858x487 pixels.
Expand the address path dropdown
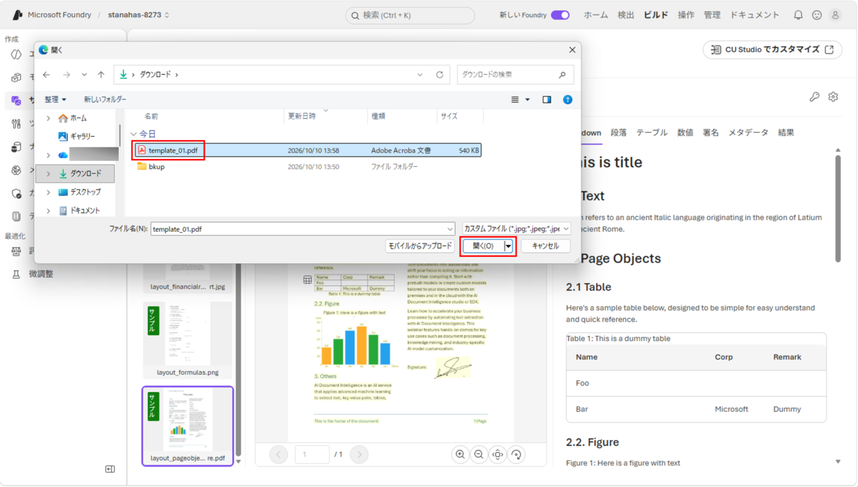[x=420, y=75]
